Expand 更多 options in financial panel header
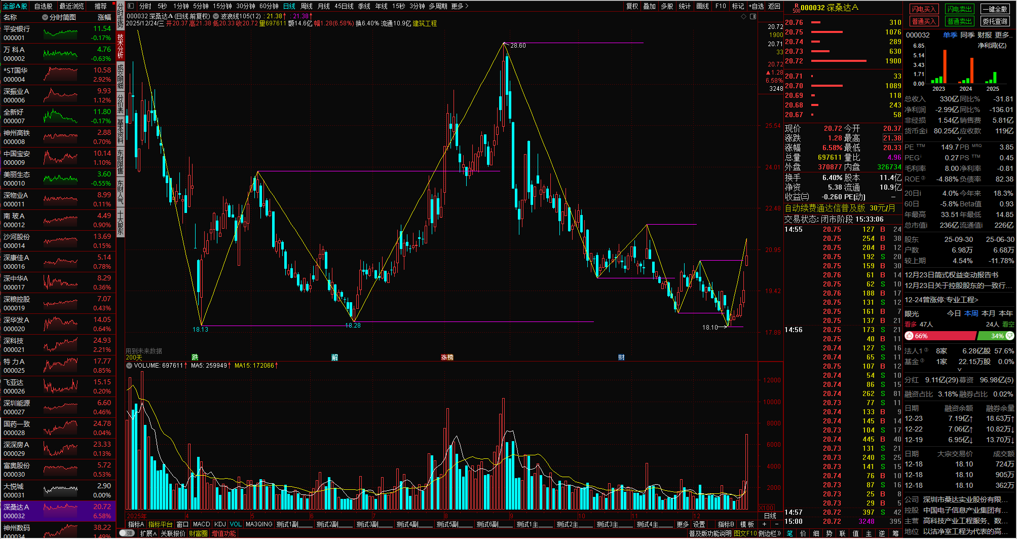 (x=1003, y=35)
